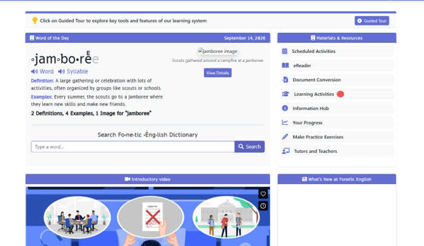The image size is (424, 246).
Task: Click the 'Search Fonetic English Dictionary' heading
Action: tap(148, 135)
